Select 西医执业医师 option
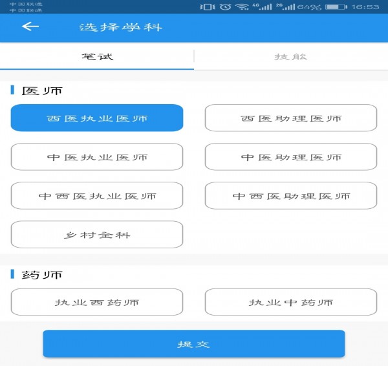Viewport: 388px width, 366px height. click(97, 118)
